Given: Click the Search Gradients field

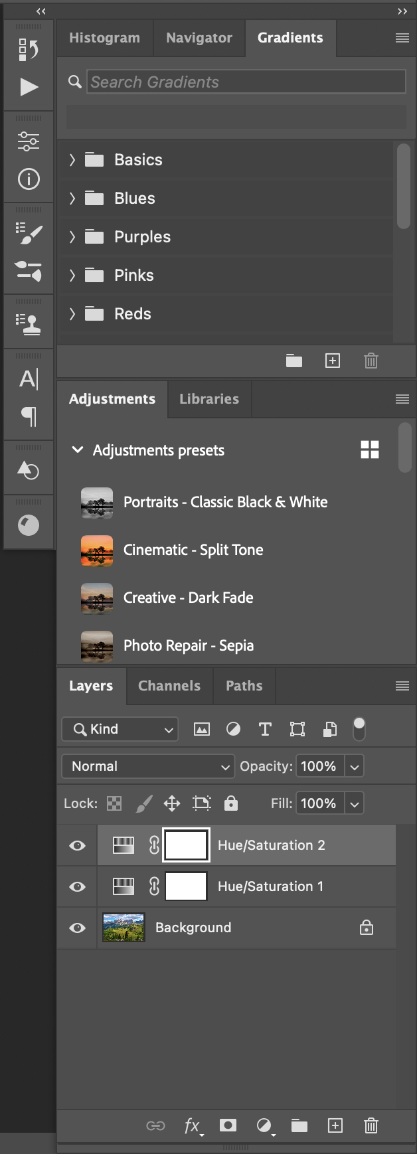Looking at the screenshot, I should pos(246,82).
